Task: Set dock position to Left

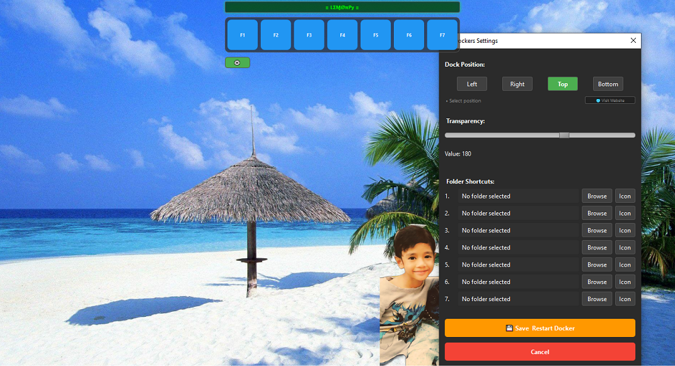Action: 472,84
